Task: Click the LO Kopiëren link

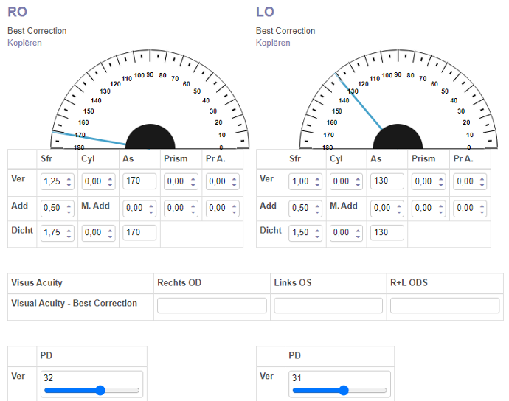Action: pos(273,43)
